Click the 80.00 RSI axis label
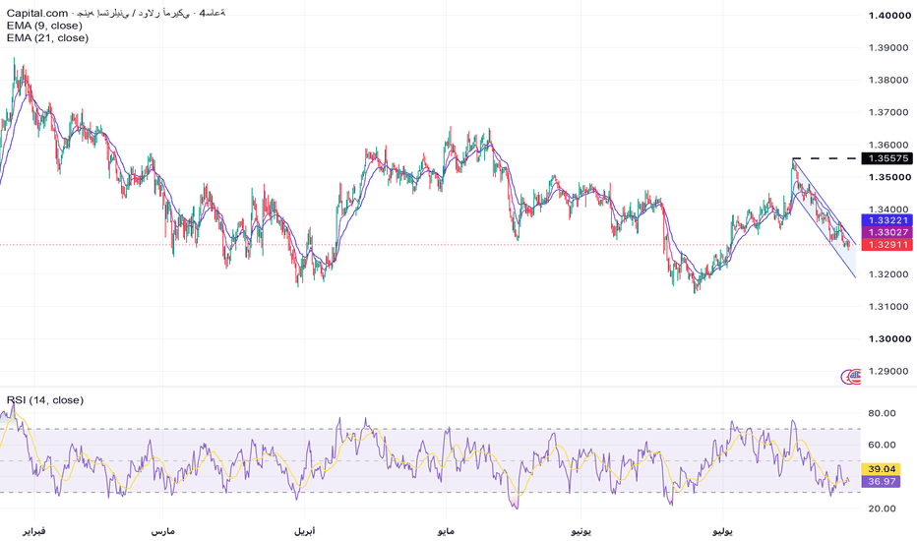 (x=882, y=413)
